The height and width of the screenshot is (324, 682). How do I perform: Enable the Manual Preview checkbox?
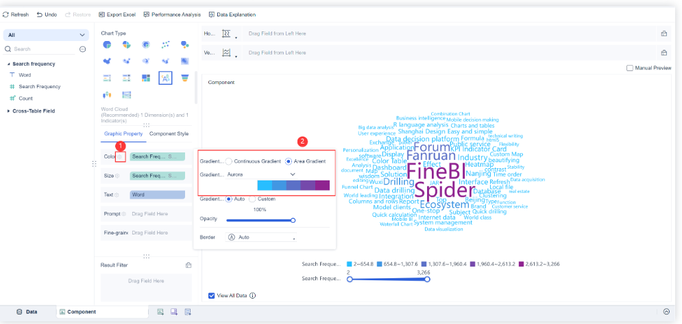pos(630,68)
